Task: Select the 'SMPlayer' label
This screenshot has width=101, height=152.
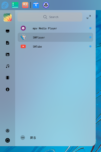Action: pyautogui.click(x=39, y=37)
